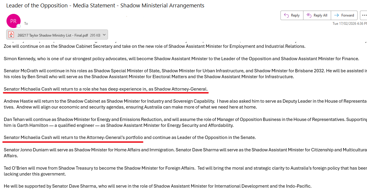The image size is (367, 195).
Task: Click the underlined "Attorney-General's portfolio" sentence
Action: [74, 137]
